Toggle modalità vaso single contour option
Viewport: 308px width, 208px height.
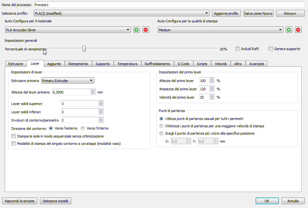[13, 144]
